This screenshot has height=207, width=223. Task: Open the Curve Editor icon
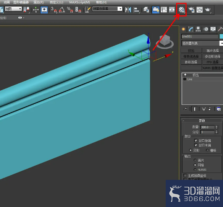(164, 10)
